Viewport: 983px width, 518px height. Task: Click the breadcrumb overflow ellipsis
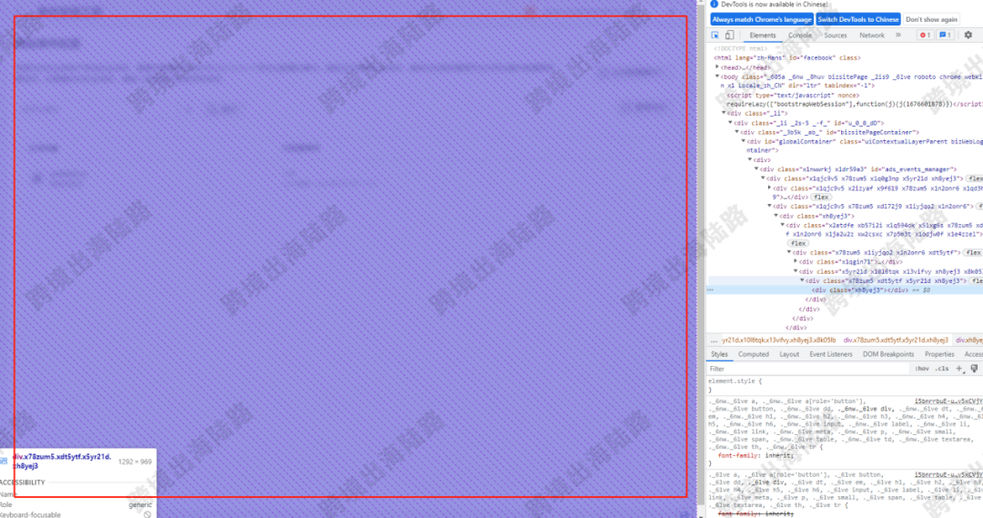click(x=714, y=340)
